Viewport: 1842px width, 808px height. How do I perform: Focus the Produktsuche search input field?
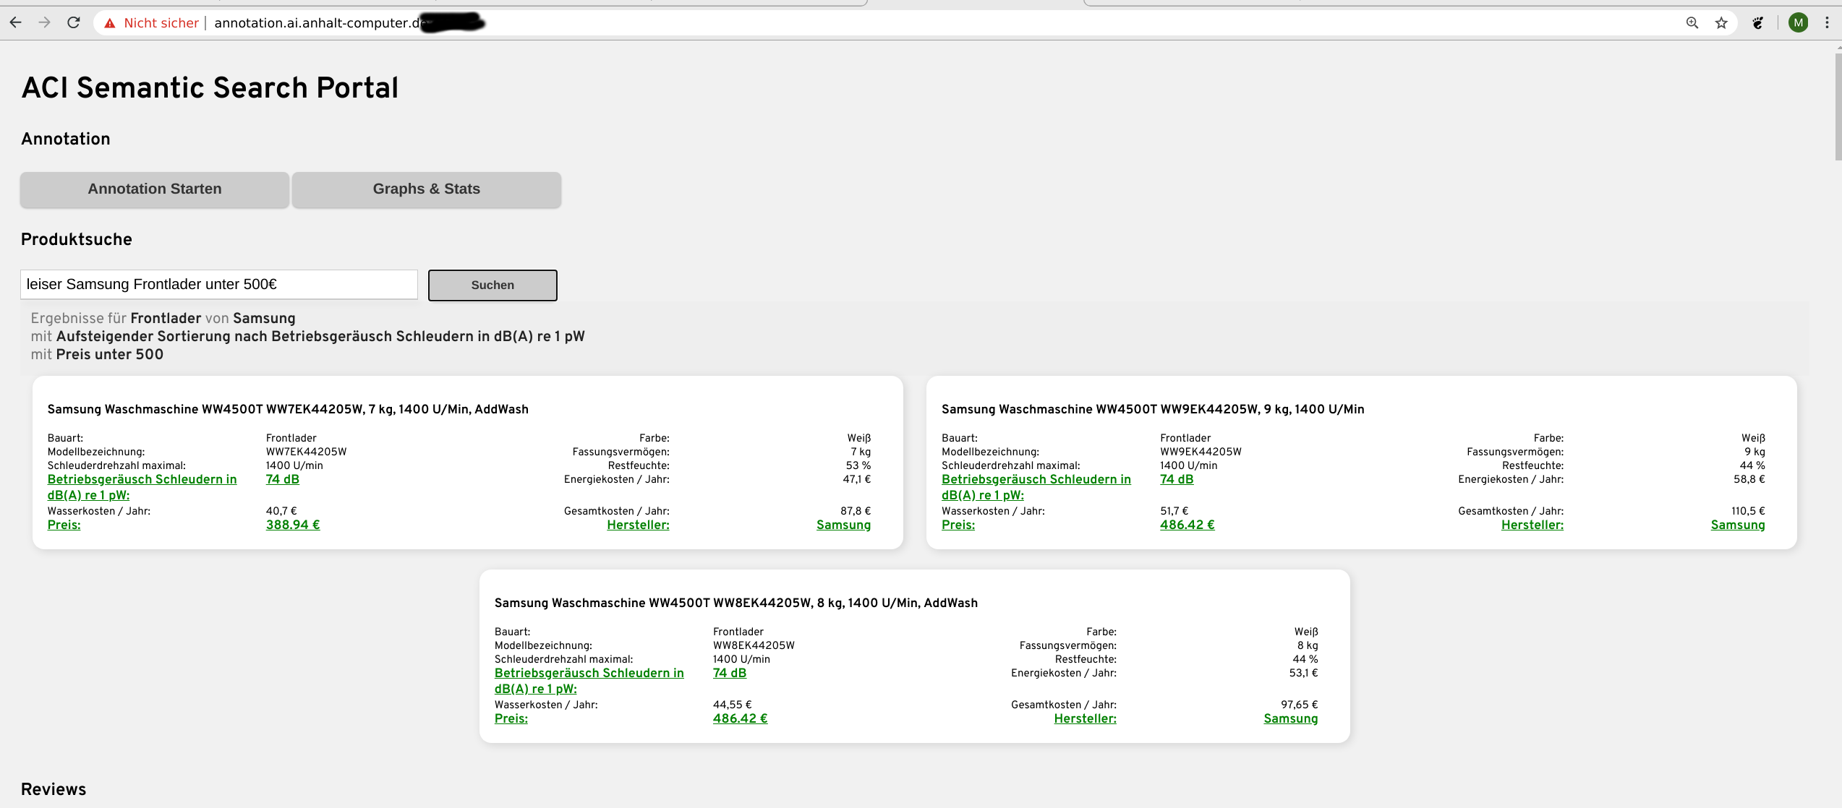tap(219, 284)
